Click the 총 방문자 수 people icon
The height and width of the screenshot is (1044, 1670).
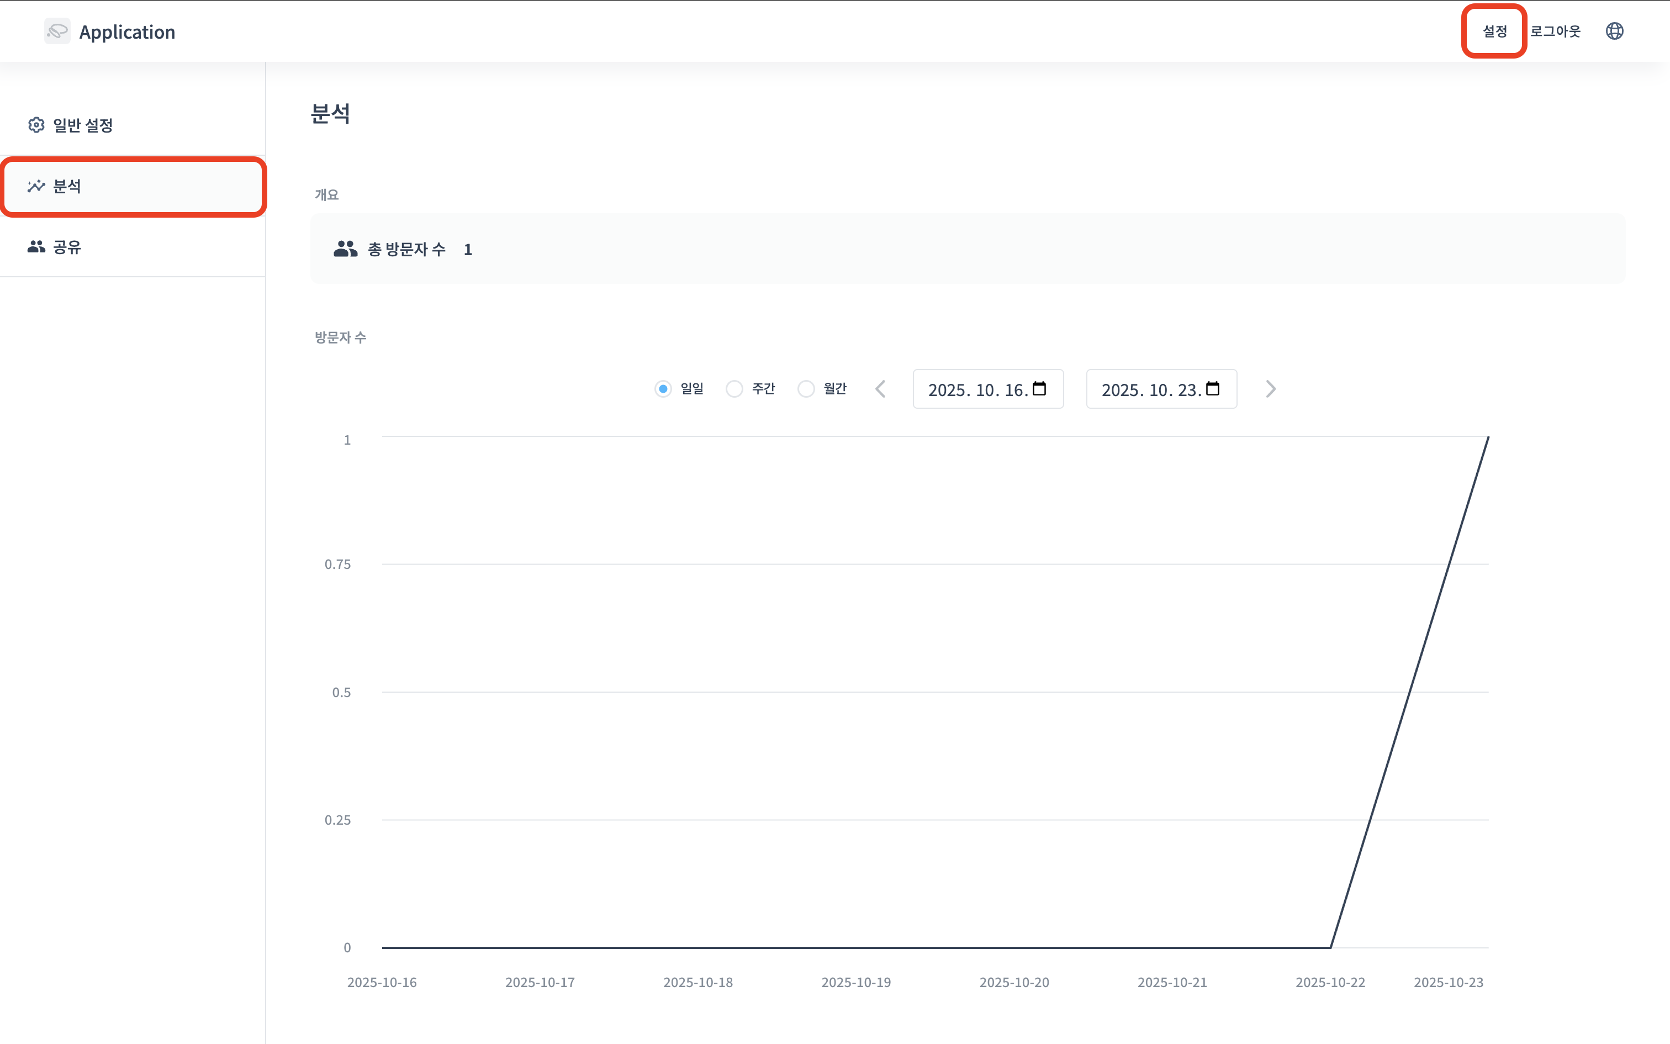pos(345,249)
